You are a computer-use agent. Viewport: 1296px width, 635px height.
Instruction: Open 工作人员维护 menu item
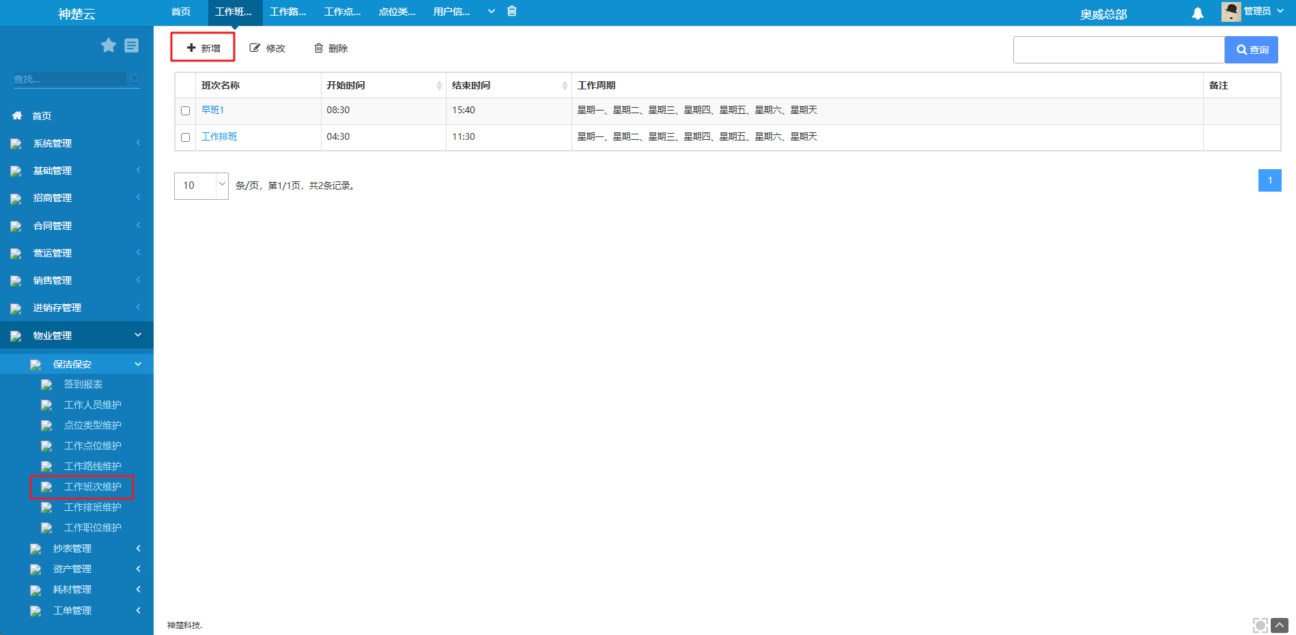pyautogui.click(x=93, y=405)
